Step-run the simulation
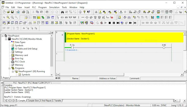187x107 pixels. pyautogui.click(x=118, y=23)
